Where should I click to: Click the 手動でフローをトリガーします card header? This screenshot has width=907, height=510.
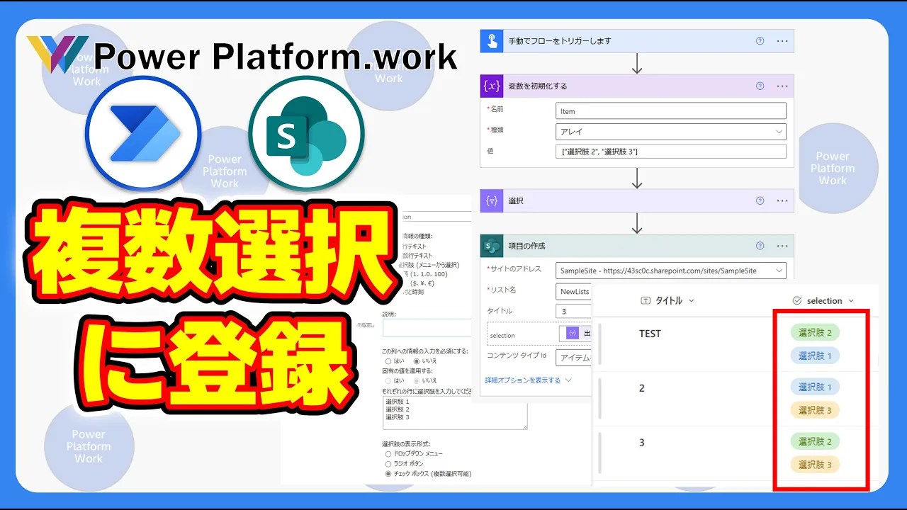point(637,40)
